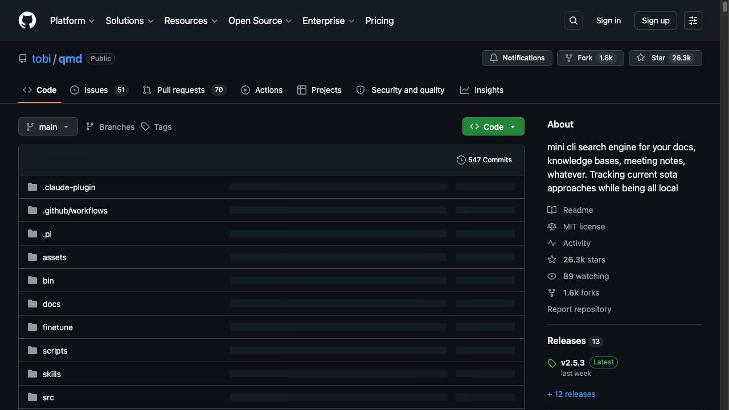Expand the Resources menu
This screenshot has width=729, height=410.
point(191,20)
